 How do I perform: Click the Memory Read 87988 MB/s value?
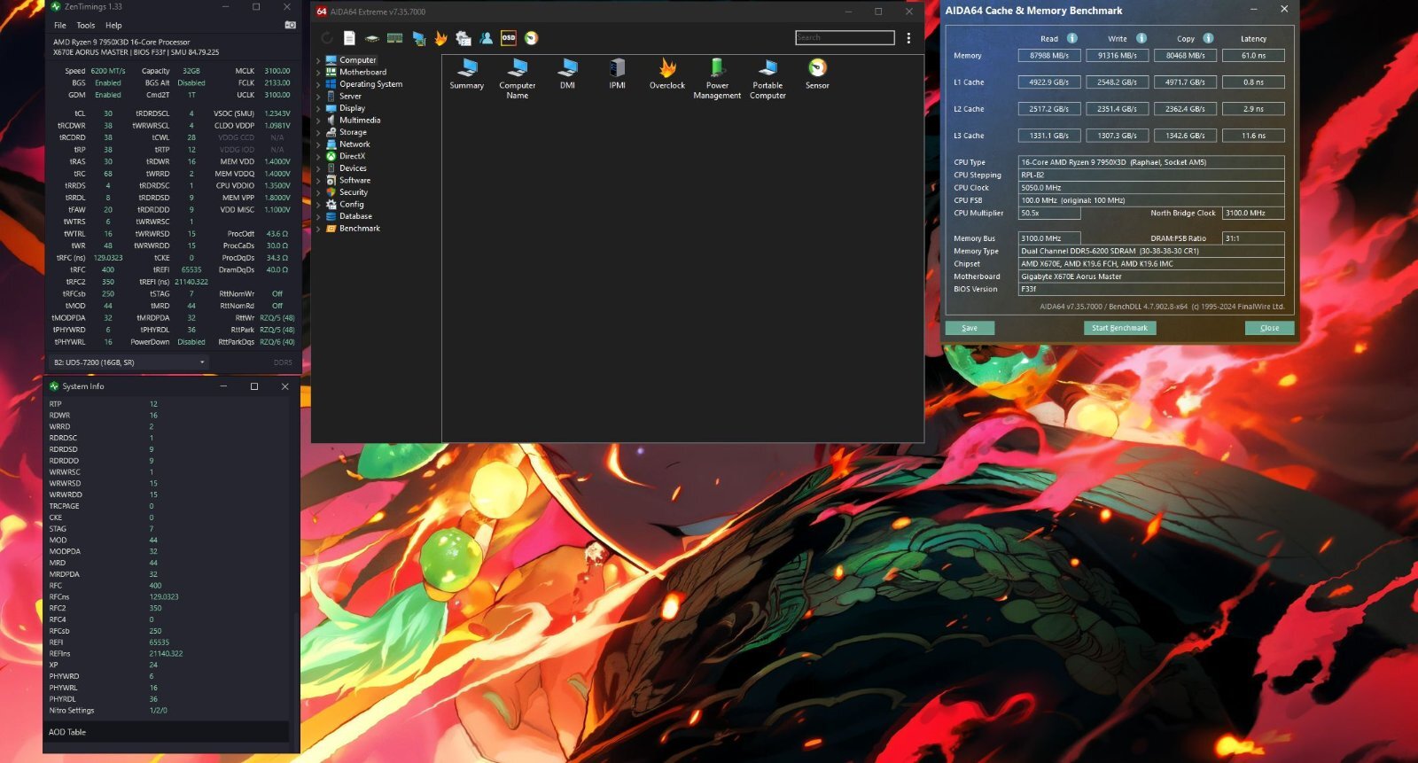click(1049, 56)
